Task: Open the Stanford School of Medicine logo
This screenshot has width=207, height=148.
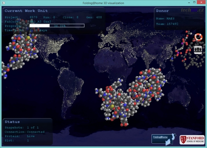Action: 192,140
